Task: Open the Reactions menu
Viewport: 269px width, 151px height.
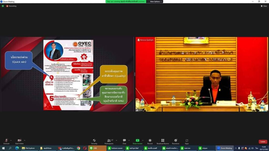Action: [x=175, y=141]
